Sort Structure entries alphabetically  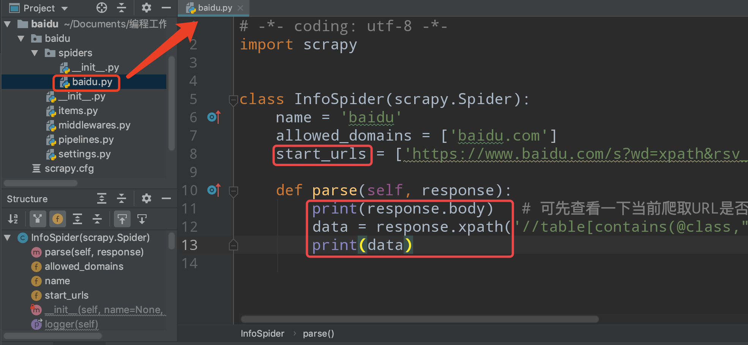(13, 219)
